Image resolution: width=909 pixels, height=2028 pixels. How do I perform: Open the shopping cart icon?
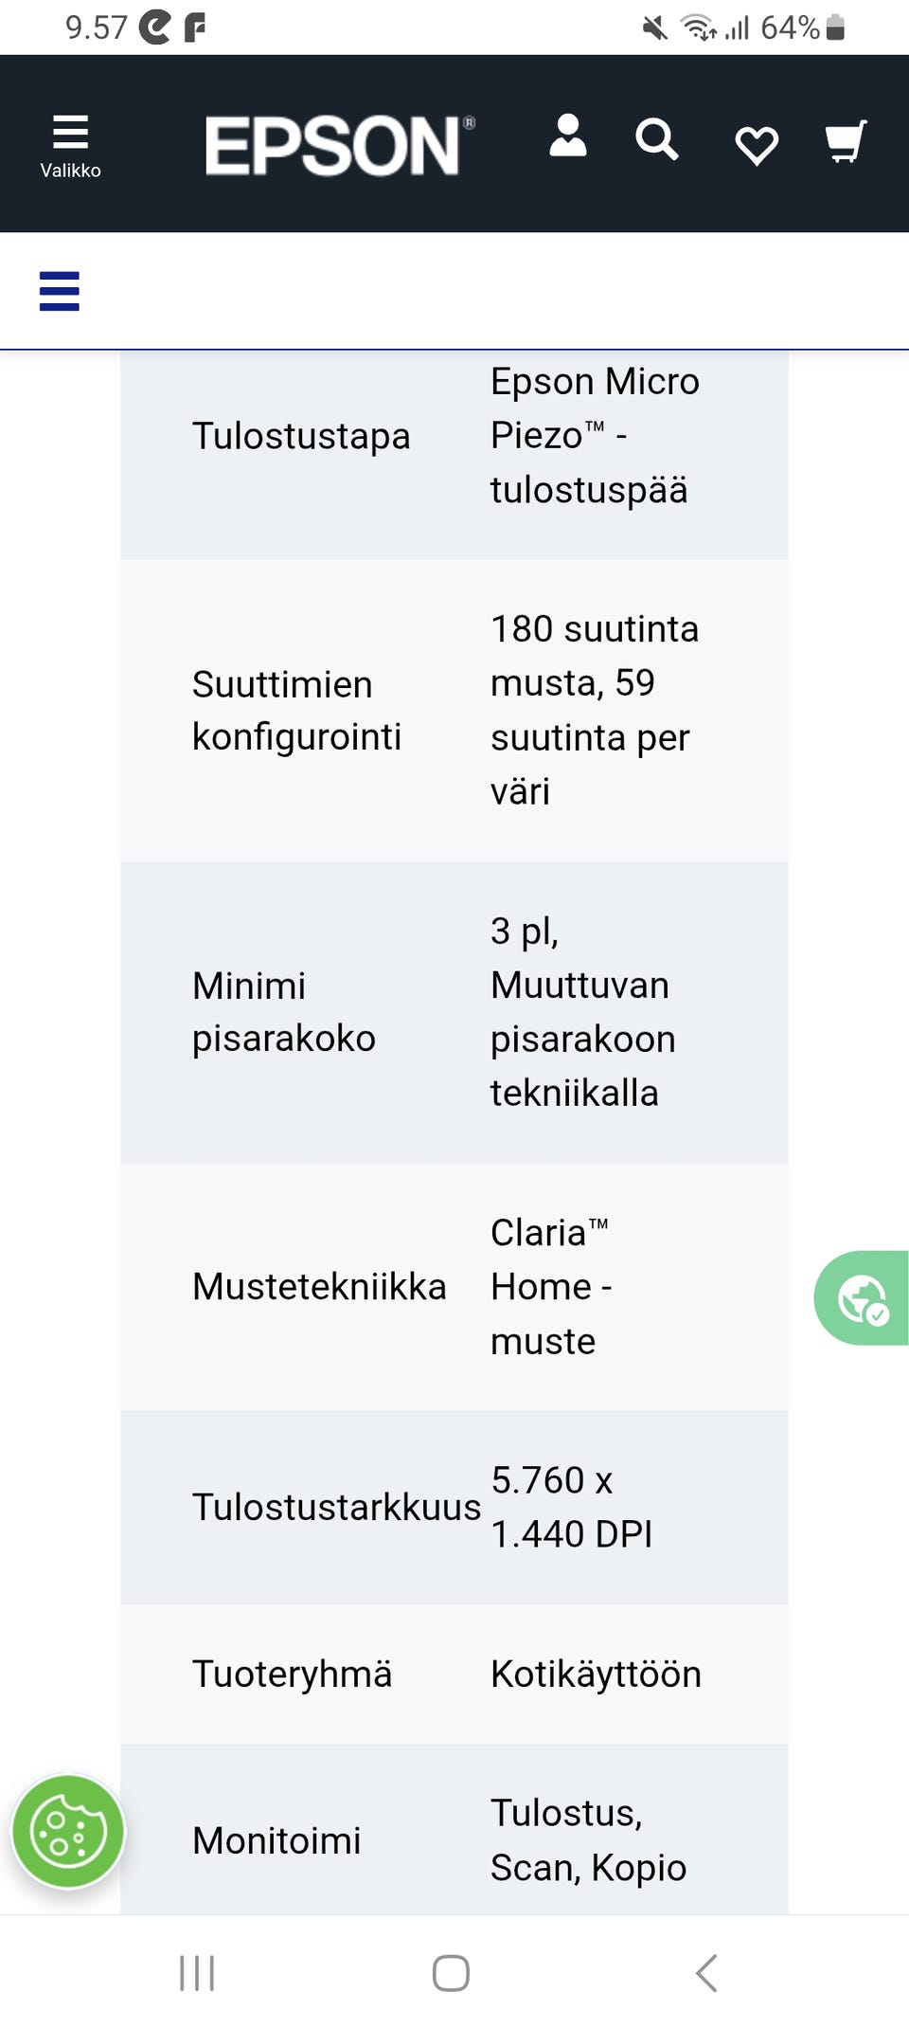point(844,140)
